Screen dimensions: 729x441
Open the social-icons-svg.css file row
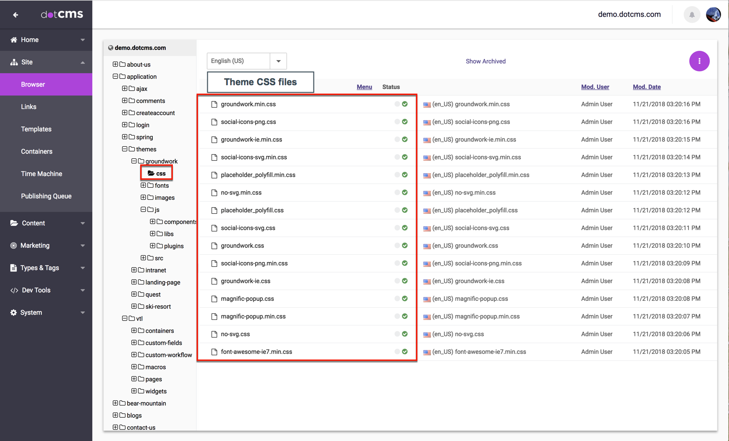pyautogui.click(x=248, y=228)
